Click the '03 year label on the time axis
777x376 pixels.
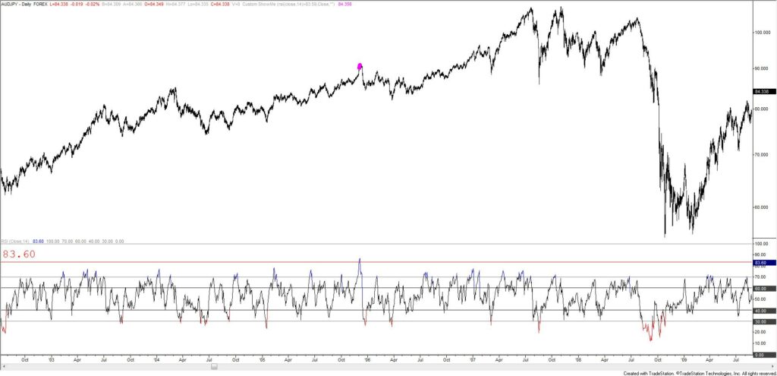[51, 359]
